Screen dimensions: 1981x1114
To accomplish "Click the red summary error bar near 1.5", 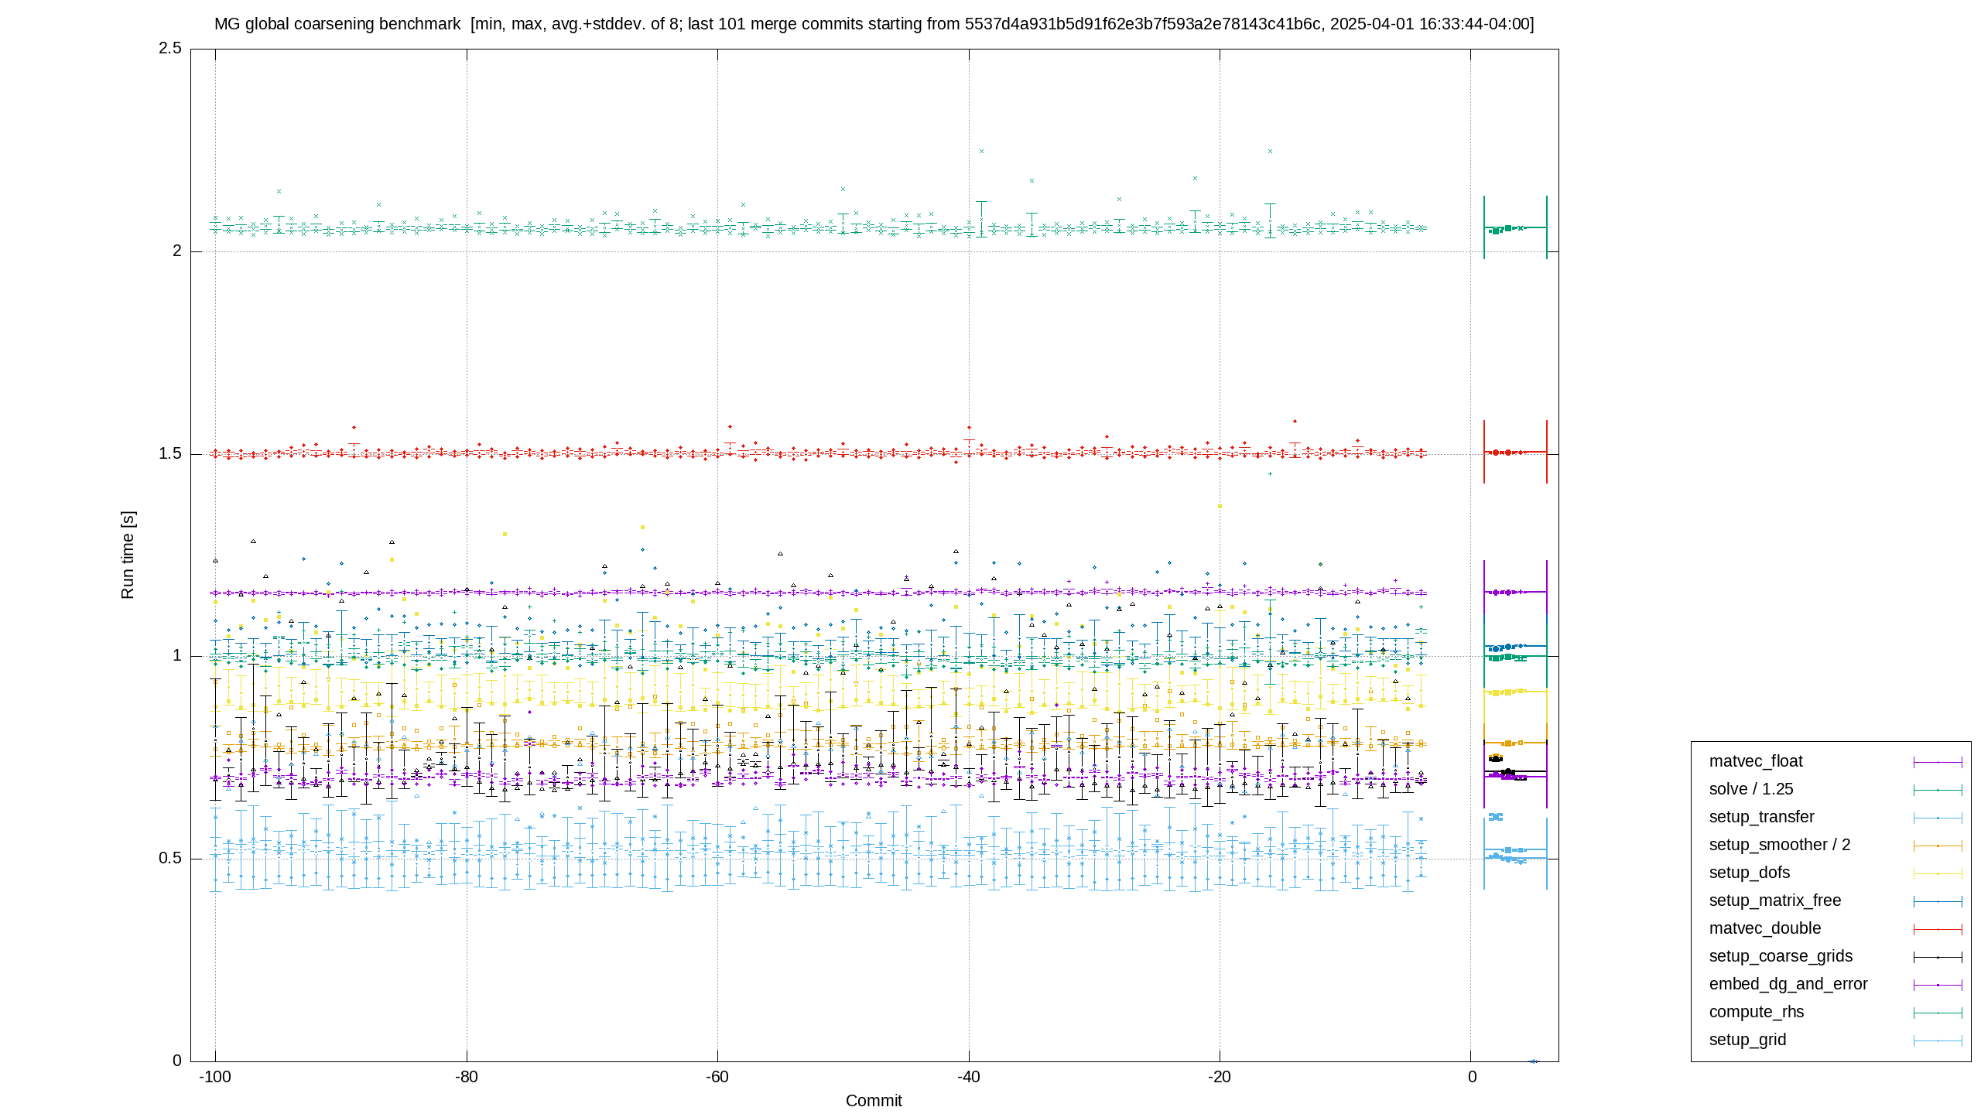I will [x=1515, y=452].
